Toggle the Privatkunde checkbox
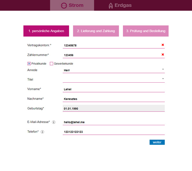Screen dimensions: 192x171 pos(29,64)
